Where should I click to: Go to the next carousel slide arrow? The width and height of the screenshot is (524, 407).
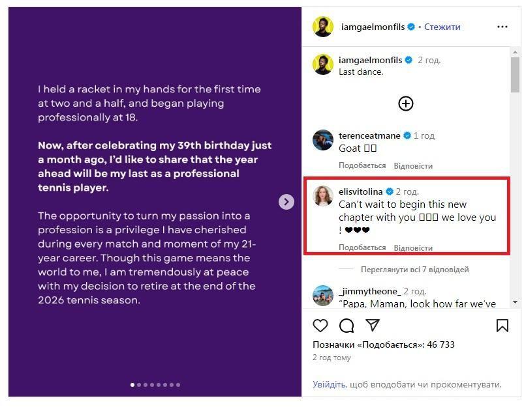[x=286, y=202]
